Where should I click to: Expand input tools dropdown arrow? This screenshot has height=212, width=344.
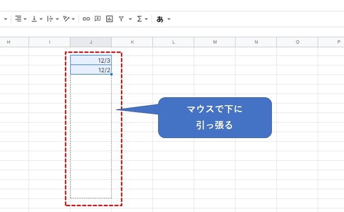tap(169, 19)
